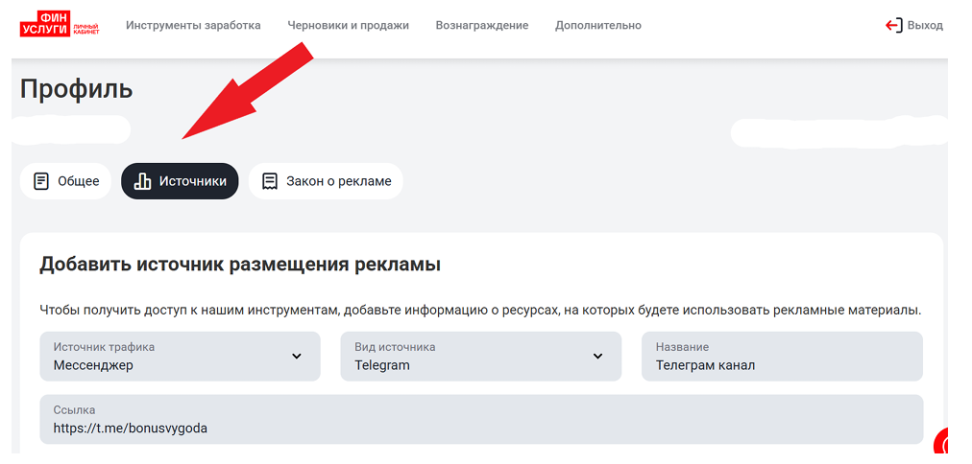Screen dimensions: 972x464
Task: Go to Вознаграждение section
Action: [481, 26]
